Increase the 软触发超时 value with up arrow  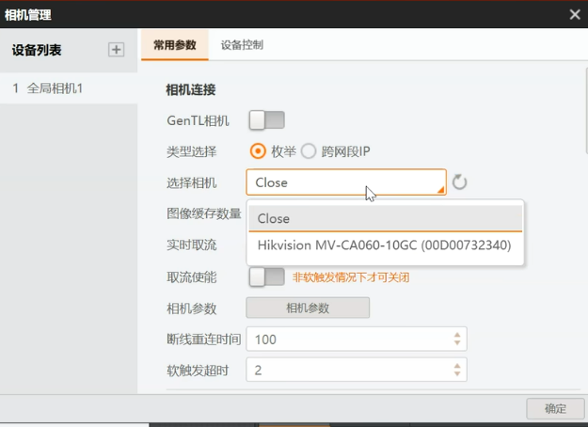(457, 366)
